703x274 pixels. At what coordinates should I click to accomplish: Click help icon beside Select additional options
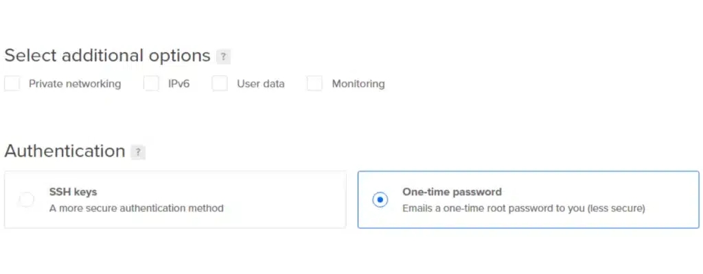tap(223, 56)
